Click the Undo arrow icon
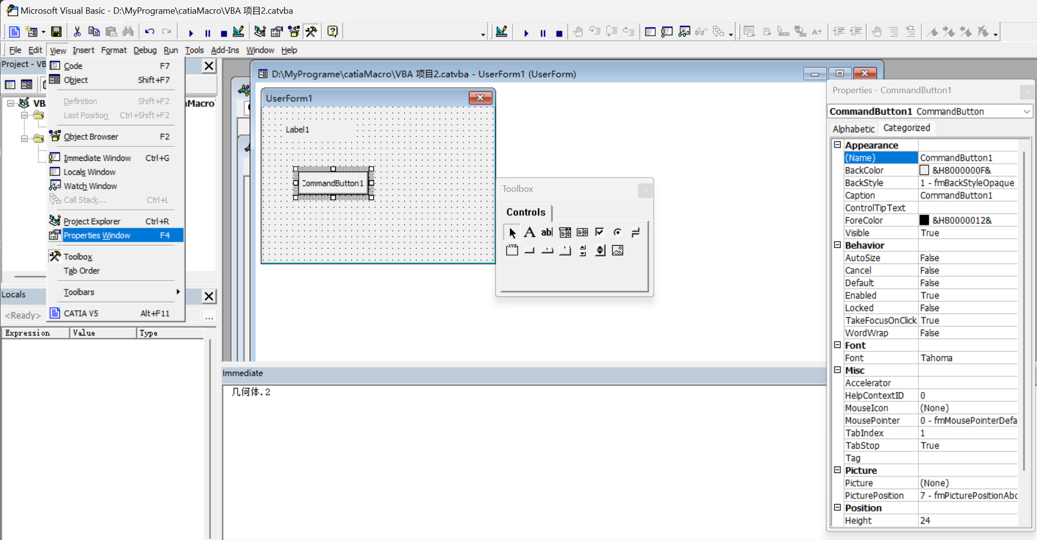The image size is (1037, 540). coord(149,32)
